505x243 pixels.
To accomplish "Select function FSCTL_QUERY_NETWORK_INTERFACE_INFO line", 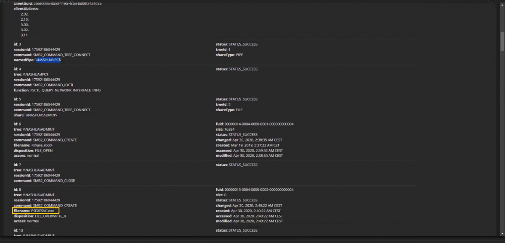I will tap(57, 90).
